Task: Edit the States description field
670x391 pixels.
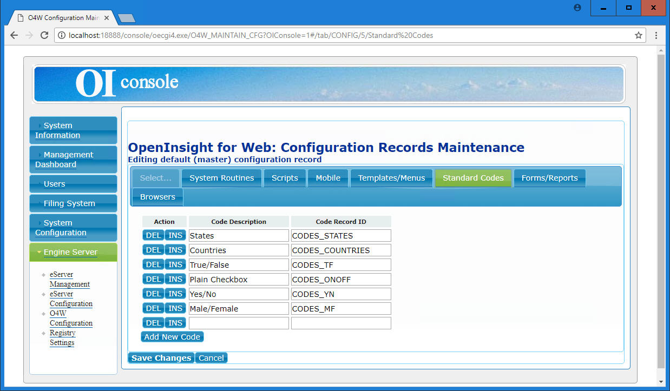Action: pyautogui.click(x=239, y=236)
